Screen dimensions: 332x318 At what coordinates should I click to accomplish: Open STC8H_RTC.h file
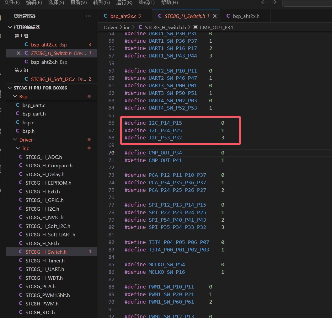(x=52, y=312)
